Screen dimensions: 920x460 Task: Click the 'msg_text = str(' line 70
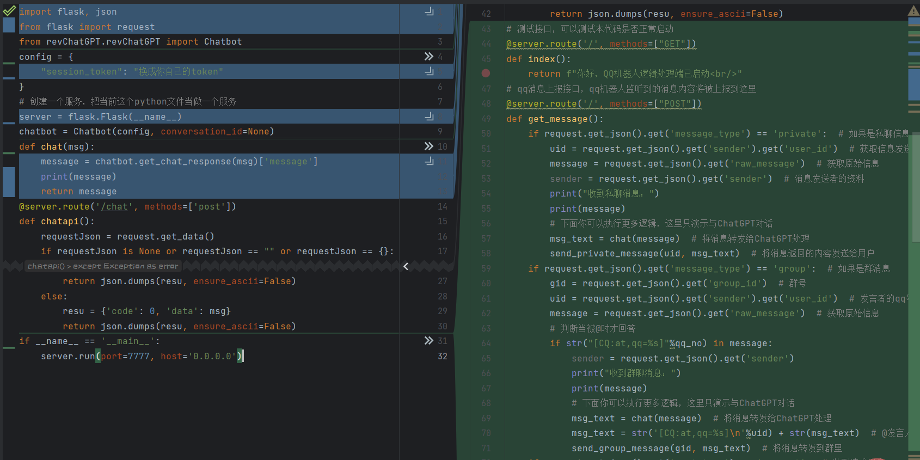coord(716,433)
